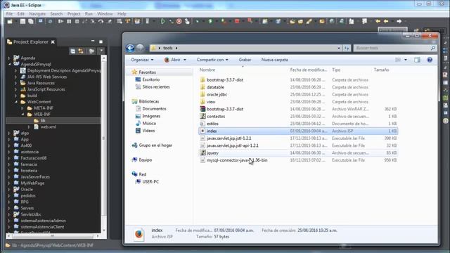Click the Grabar button
The image size is (450, 253).
245,60
